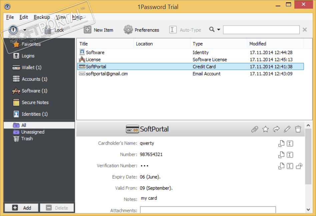Viewport: 316px width, 216px height.
Task: Close the 1Password Trial window
Action: [304, 4]
